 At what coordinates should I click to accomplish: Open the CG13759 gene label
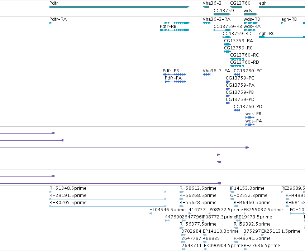coord(224,11)
